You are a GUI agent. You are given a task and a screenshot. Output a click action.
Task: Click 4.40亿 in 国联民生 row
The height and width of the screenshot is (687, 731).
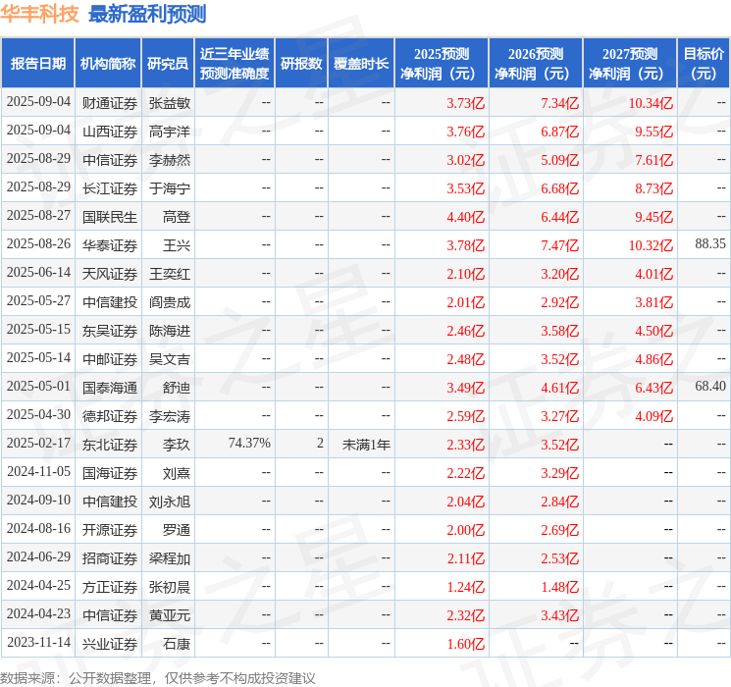(466, 217)
